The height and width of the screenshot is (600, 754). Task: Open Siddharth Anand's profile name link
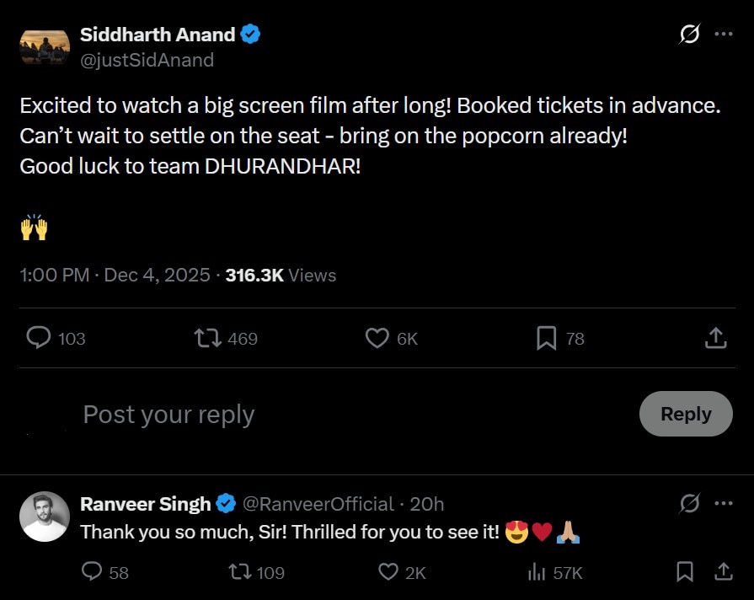click(x=158, y=35)
